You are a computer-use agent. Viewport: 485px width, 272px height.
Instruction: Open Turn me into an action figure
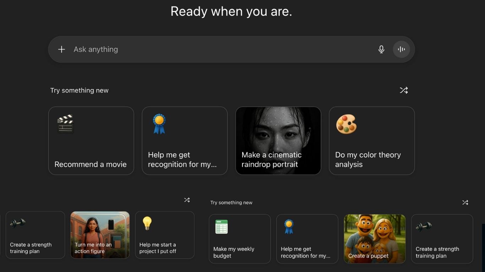(100, 235)
